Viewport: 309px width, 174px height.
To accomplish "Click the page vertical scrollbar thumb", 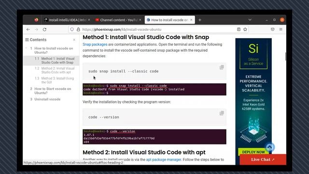I will pyautogui.click(x=285, y=57).
